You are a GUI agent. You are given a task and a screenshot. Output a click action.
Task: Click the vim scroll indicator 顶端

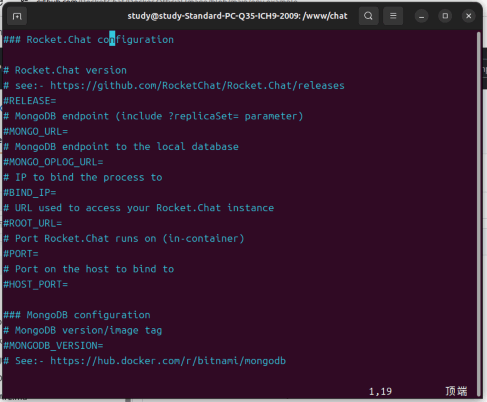(x=456, y=391)
